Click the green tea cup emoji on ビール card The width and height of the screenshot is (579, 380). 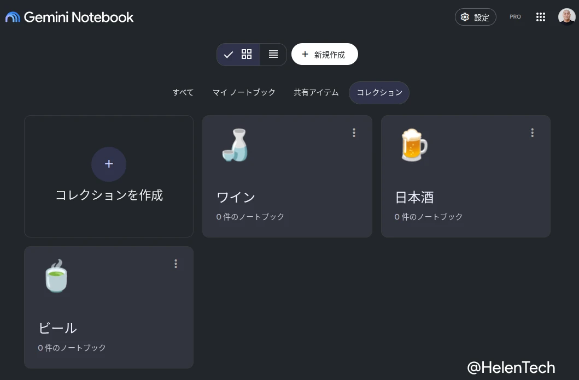click(56, 276)
